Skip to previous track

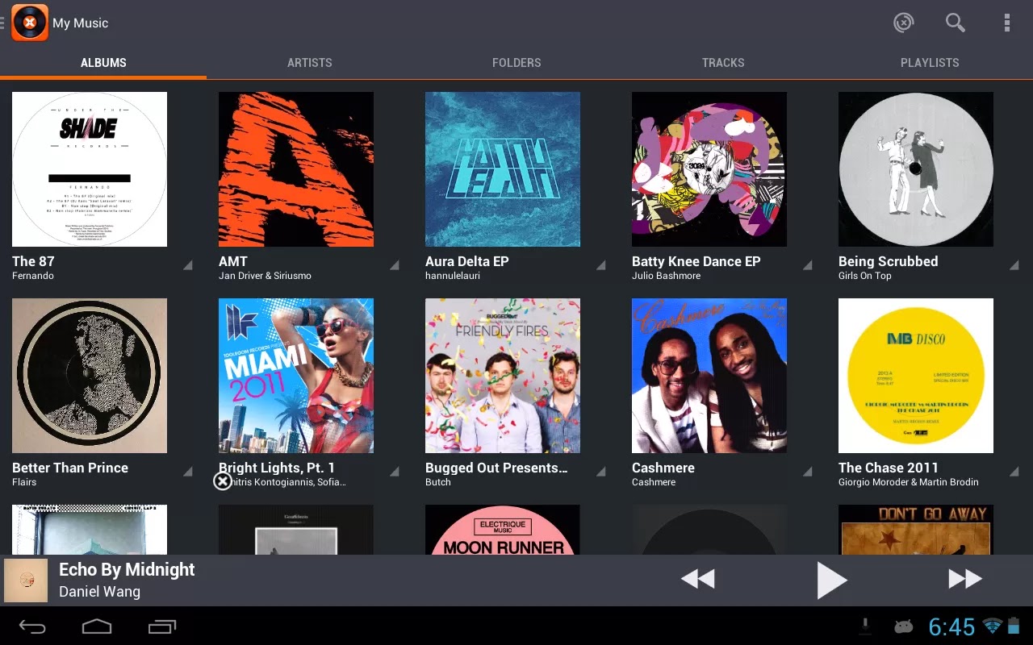[x=697, y=579]
